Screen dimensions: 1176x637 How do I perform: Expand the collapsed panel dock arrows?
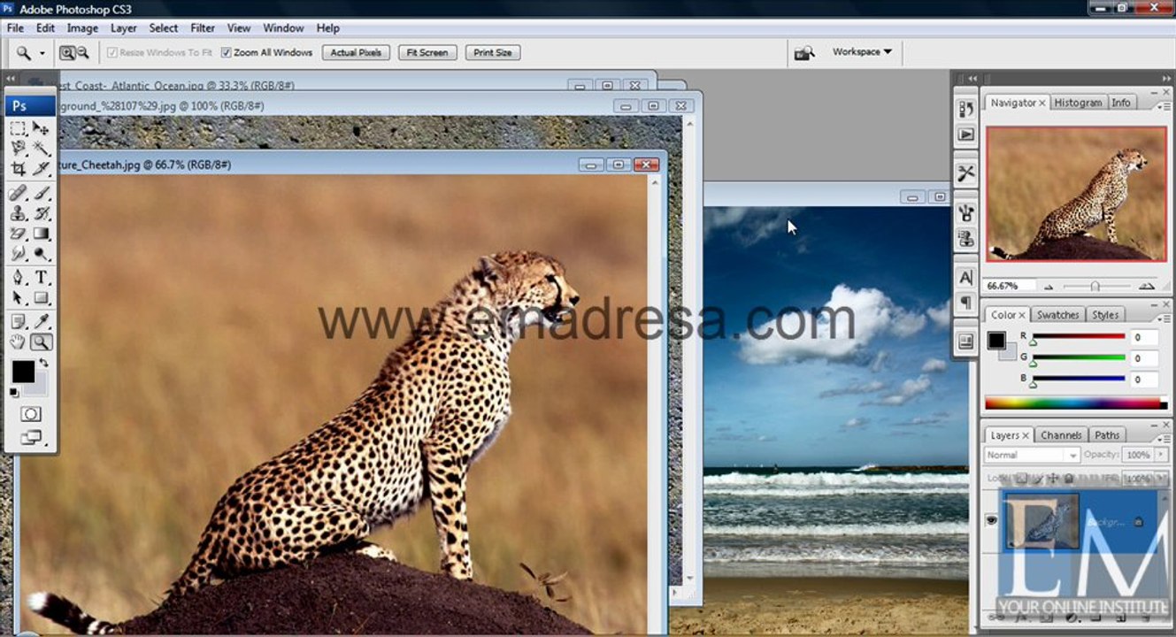[x=972, y=79]
